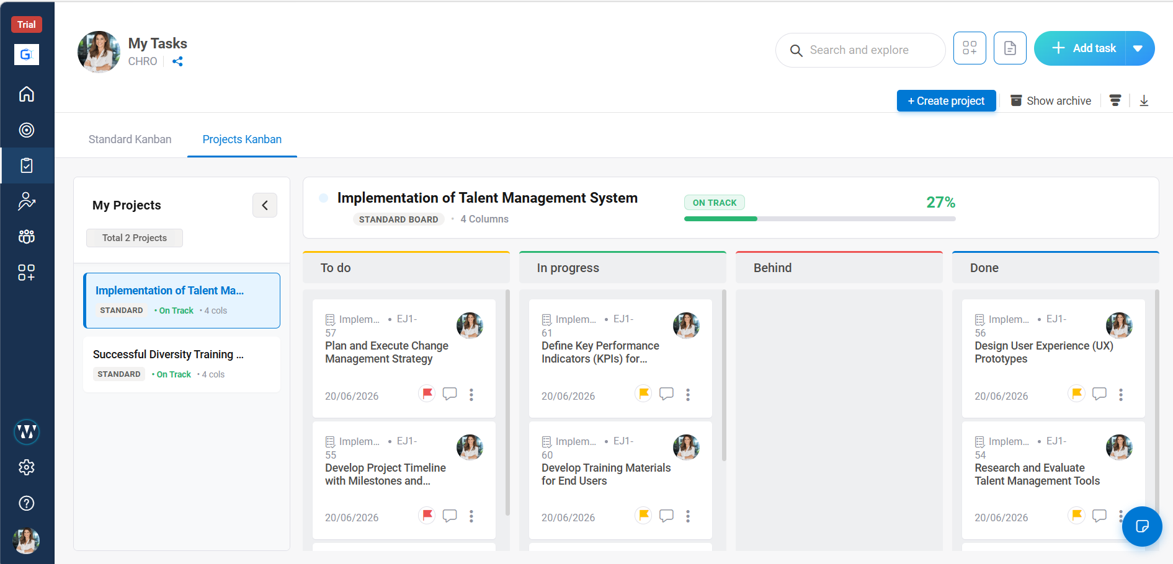
Task: Click the share icon next to CHRO
Action: pyautogui.click(x=177, y=61)
